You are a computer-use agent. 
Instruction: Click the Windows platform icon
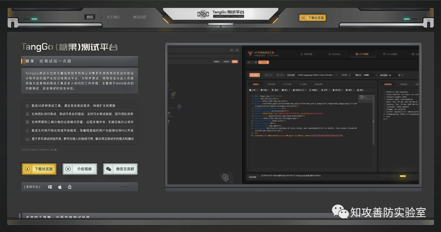click(x=50, y=187)
